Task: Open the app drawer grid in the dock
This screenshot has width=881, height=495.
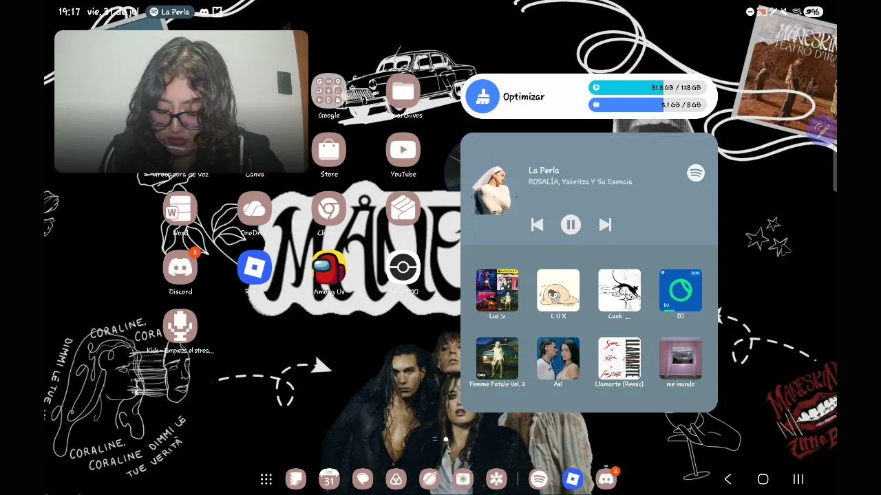Action: click(266, 479)
